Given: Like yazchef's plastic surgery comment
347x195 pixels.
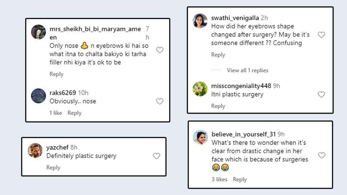Looking at the screenshot, I should click(x=156, y=156).
